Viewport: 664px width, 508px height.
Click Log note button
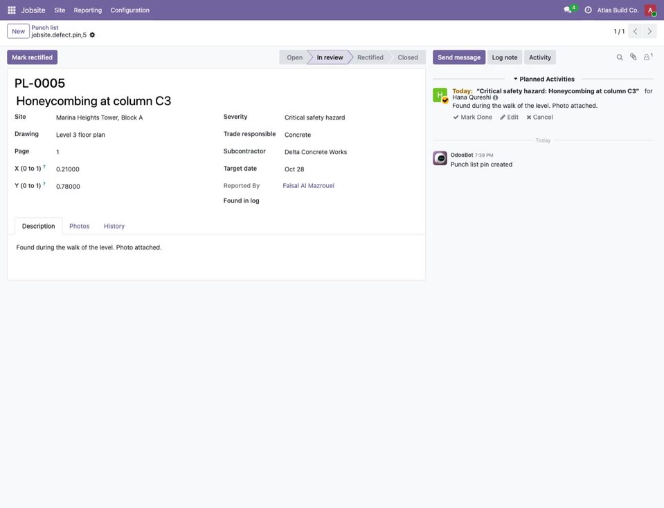tap(504, 57)
